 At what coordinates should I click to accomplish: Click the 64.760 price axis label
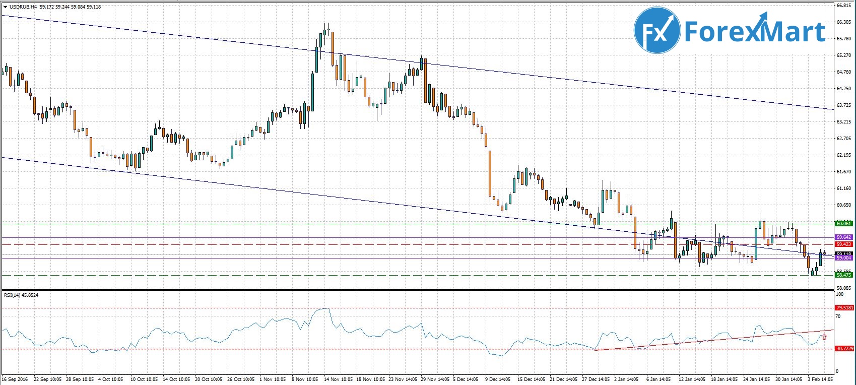click(x=843, y=72)
